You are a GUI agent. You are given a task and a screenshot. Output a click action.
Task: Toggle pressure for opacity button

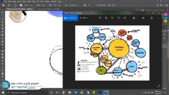pyautogui.click(x=50, y=5)
